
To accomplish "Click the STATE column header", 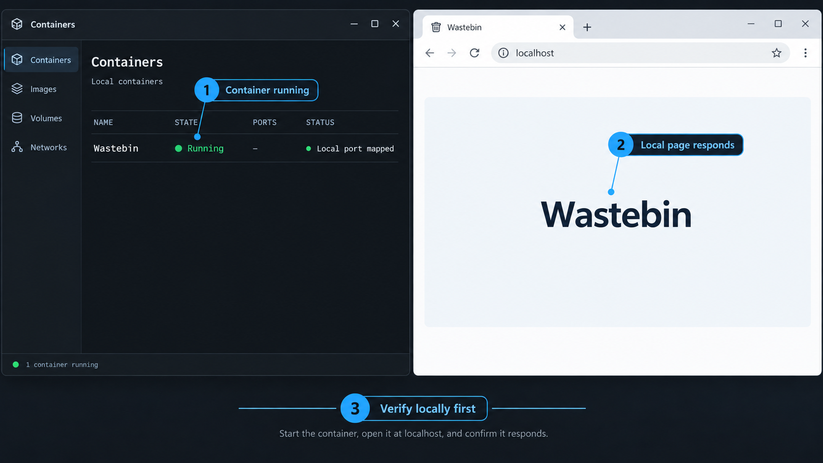I will [x=186, y=122].
